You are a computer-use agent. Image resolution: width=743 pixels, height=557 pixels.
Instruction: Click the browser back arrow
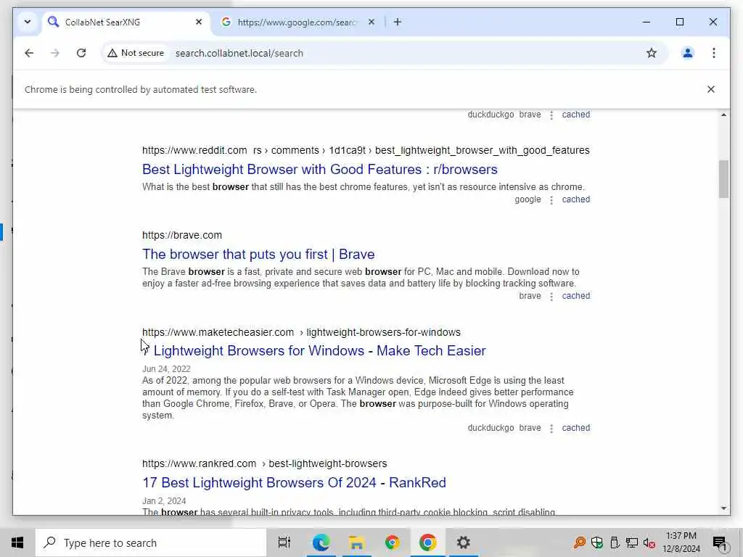click(x=29, y=53)
